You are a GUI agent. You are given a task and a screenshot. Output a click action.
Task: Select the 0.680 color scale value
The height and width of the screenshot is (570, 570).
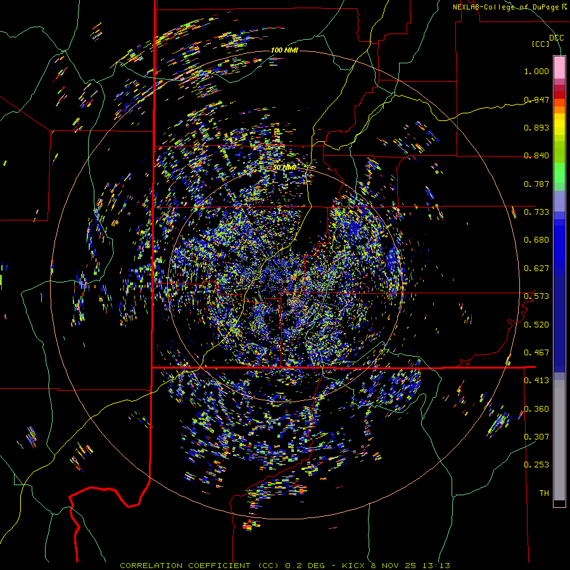pos(536,240)
